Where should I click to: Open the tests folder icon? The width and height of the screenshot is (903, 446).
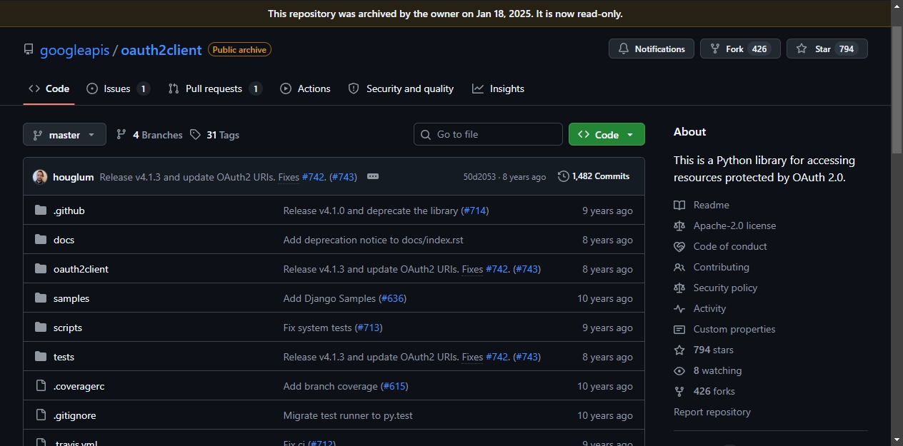(x=41, y=357)
